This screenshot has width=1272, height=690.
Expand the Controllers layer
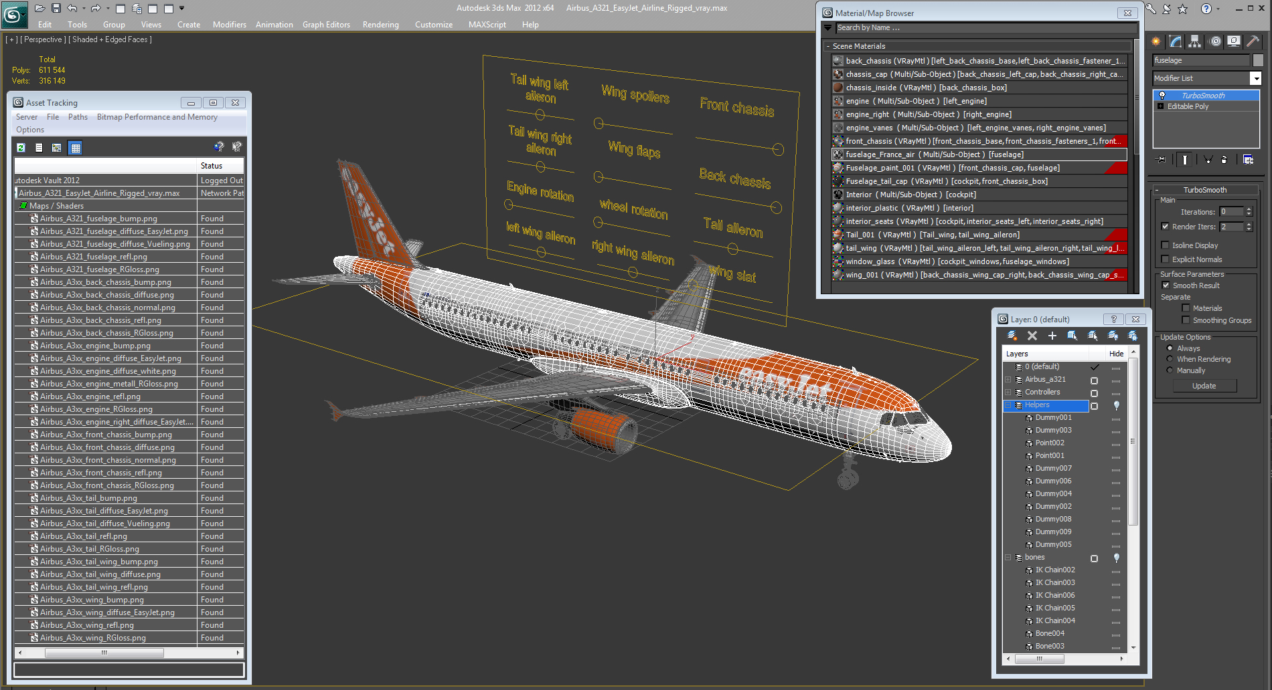(1008, 392)
